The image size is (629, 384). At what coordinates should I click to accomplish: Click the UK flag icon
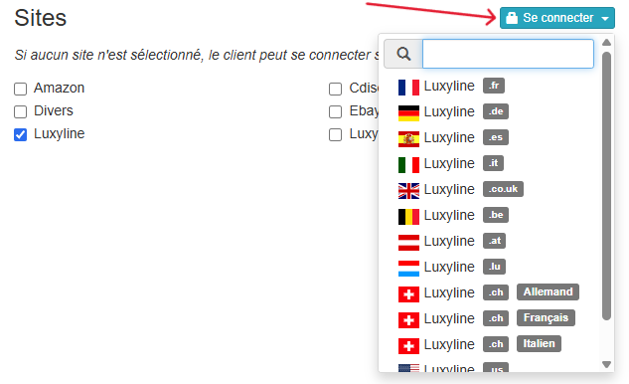pos(408,190)
